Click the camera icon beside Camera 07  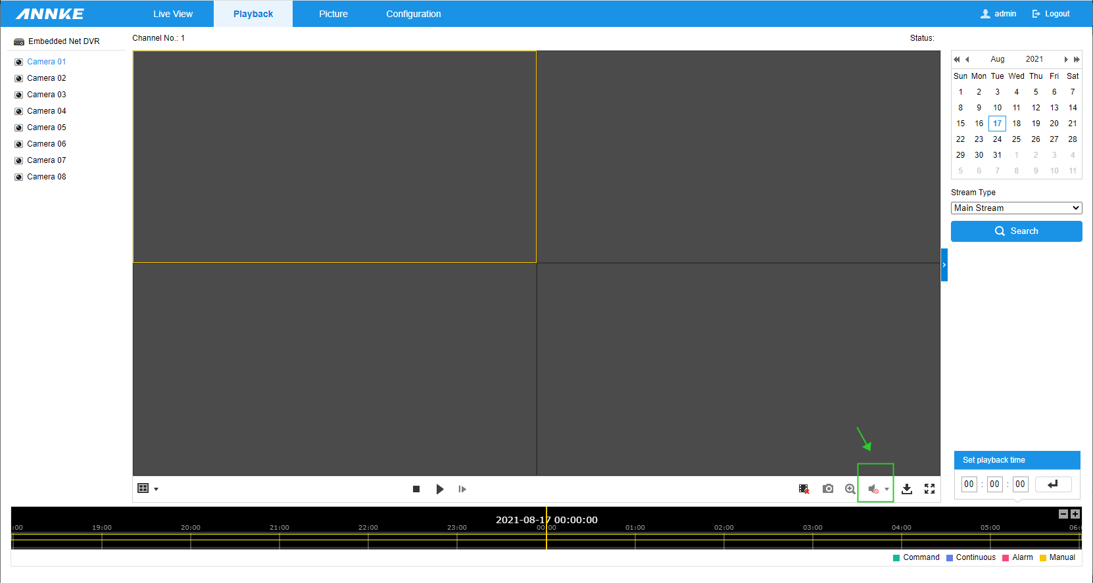tap(19, 161)
